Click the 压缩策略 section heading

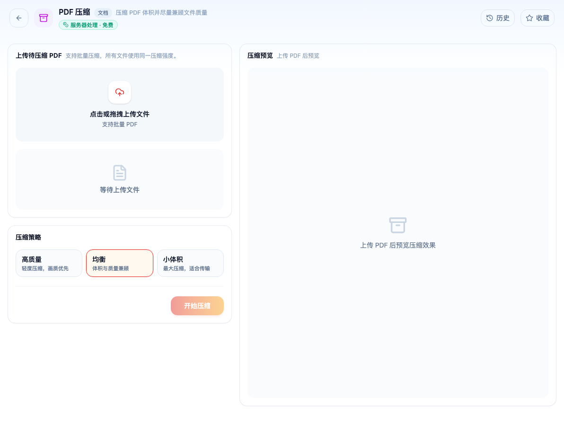click(28, 238)
